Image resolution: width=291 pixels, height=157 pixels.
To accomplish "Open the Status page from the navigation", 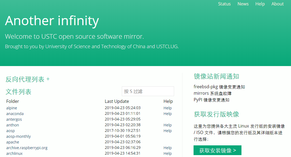I will point(224,4).
